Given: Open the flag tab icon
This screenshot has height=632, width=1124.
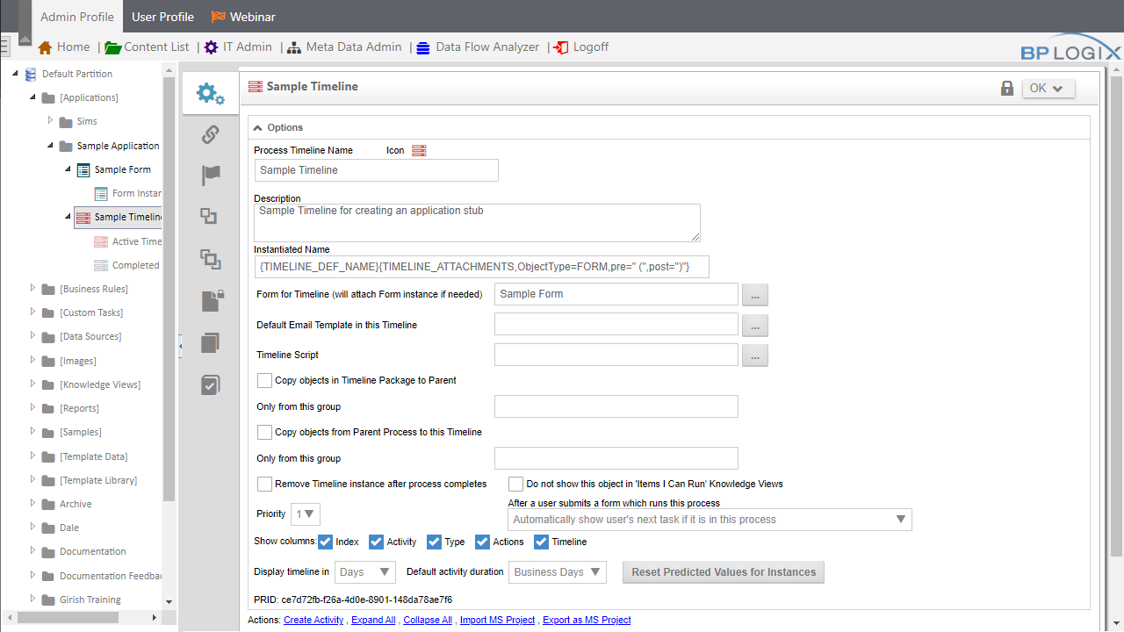Looking at the screenshot, I should pos(211,175).
